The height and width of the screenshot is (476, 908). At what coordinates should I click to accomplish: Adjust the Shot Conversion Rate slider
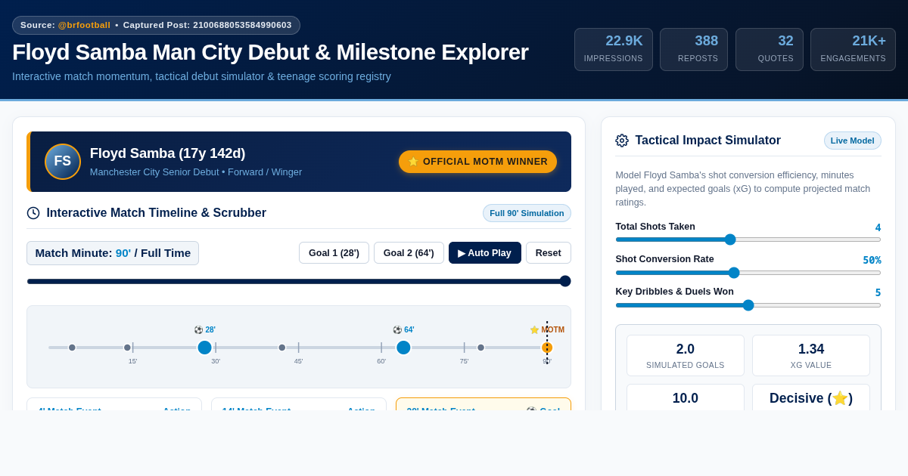coord(748,273)
